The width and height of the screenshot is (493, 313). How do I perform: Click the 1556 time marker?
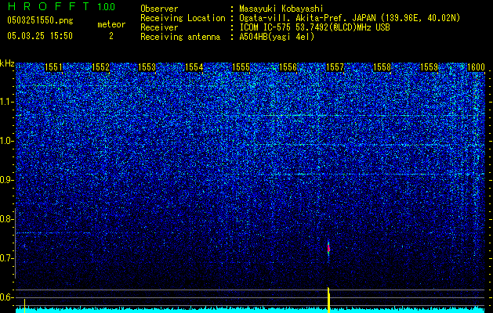pos(288,67)
